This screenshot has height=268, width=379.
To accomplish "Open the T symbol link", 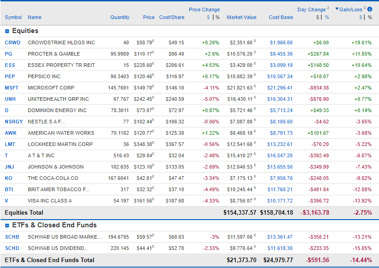I will coord(6,156).
